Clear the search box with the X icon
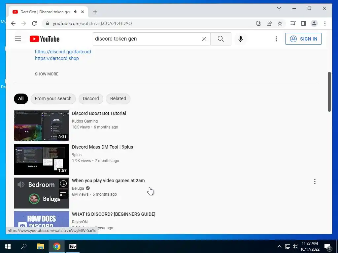 pyautogui.click(x=204, y=39)
